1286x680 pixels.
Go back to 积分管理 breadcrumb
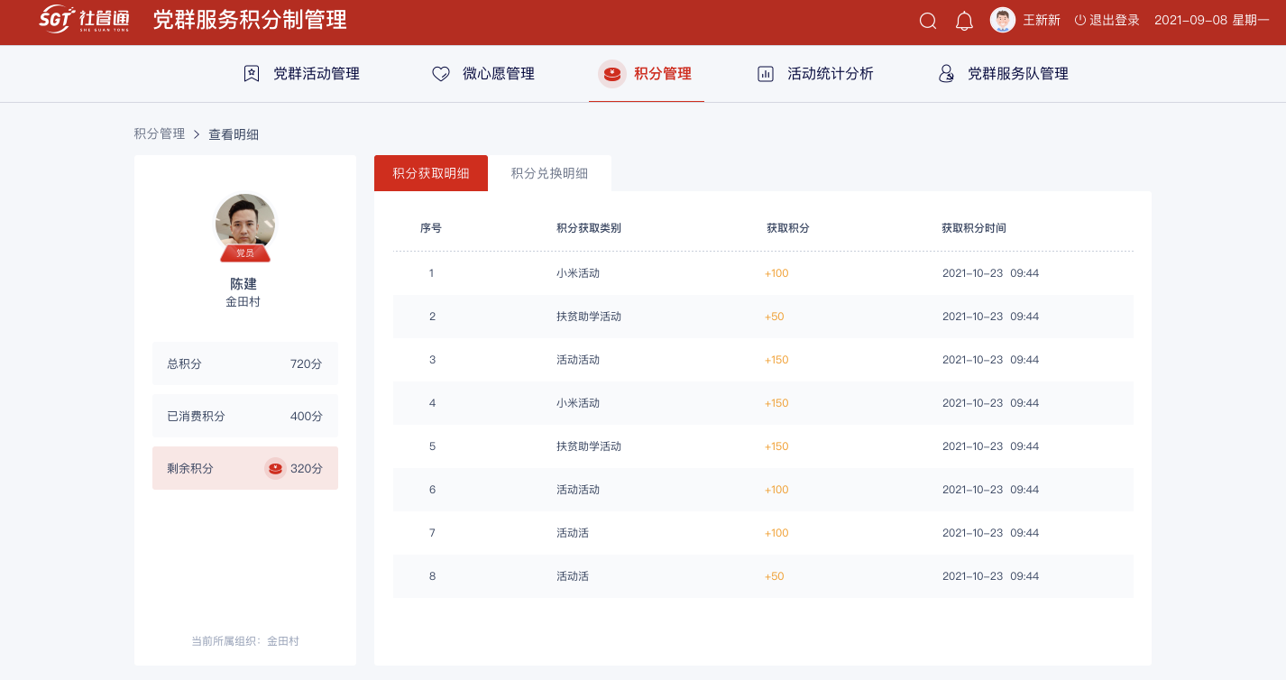[160, 133]
